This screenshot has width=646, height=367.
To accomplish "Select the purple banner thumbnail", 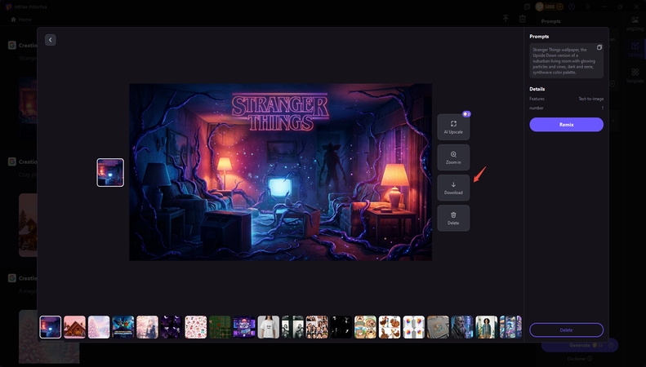I will coord(244,327).
